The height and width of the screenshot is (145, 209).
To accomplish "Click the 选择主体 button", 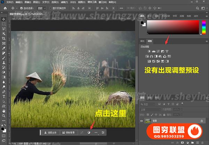I will tap(50, 133).
